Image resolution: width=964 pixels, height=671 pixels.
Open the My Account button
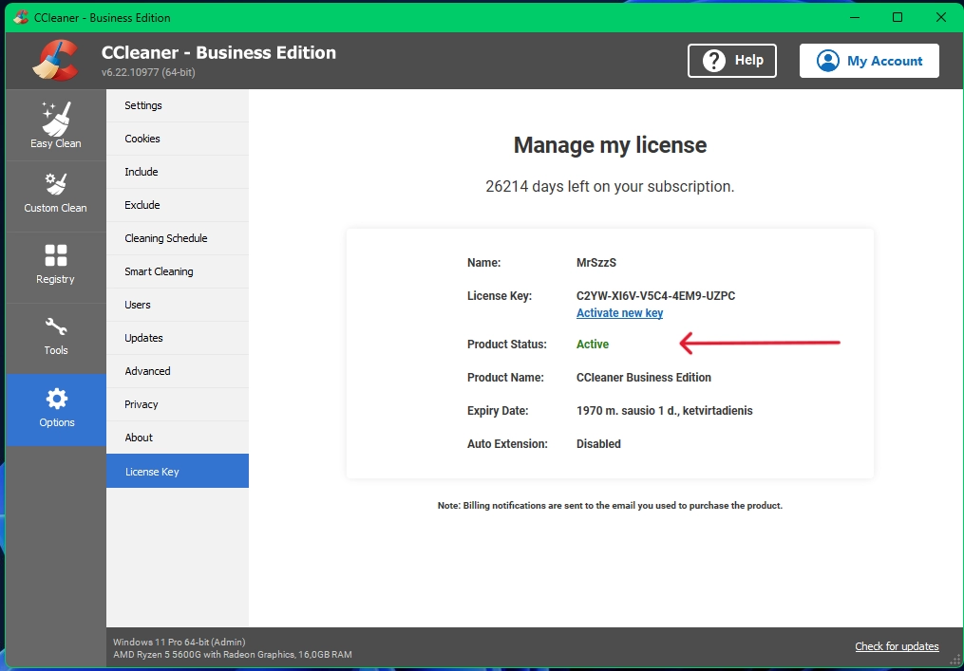[869, 60]
